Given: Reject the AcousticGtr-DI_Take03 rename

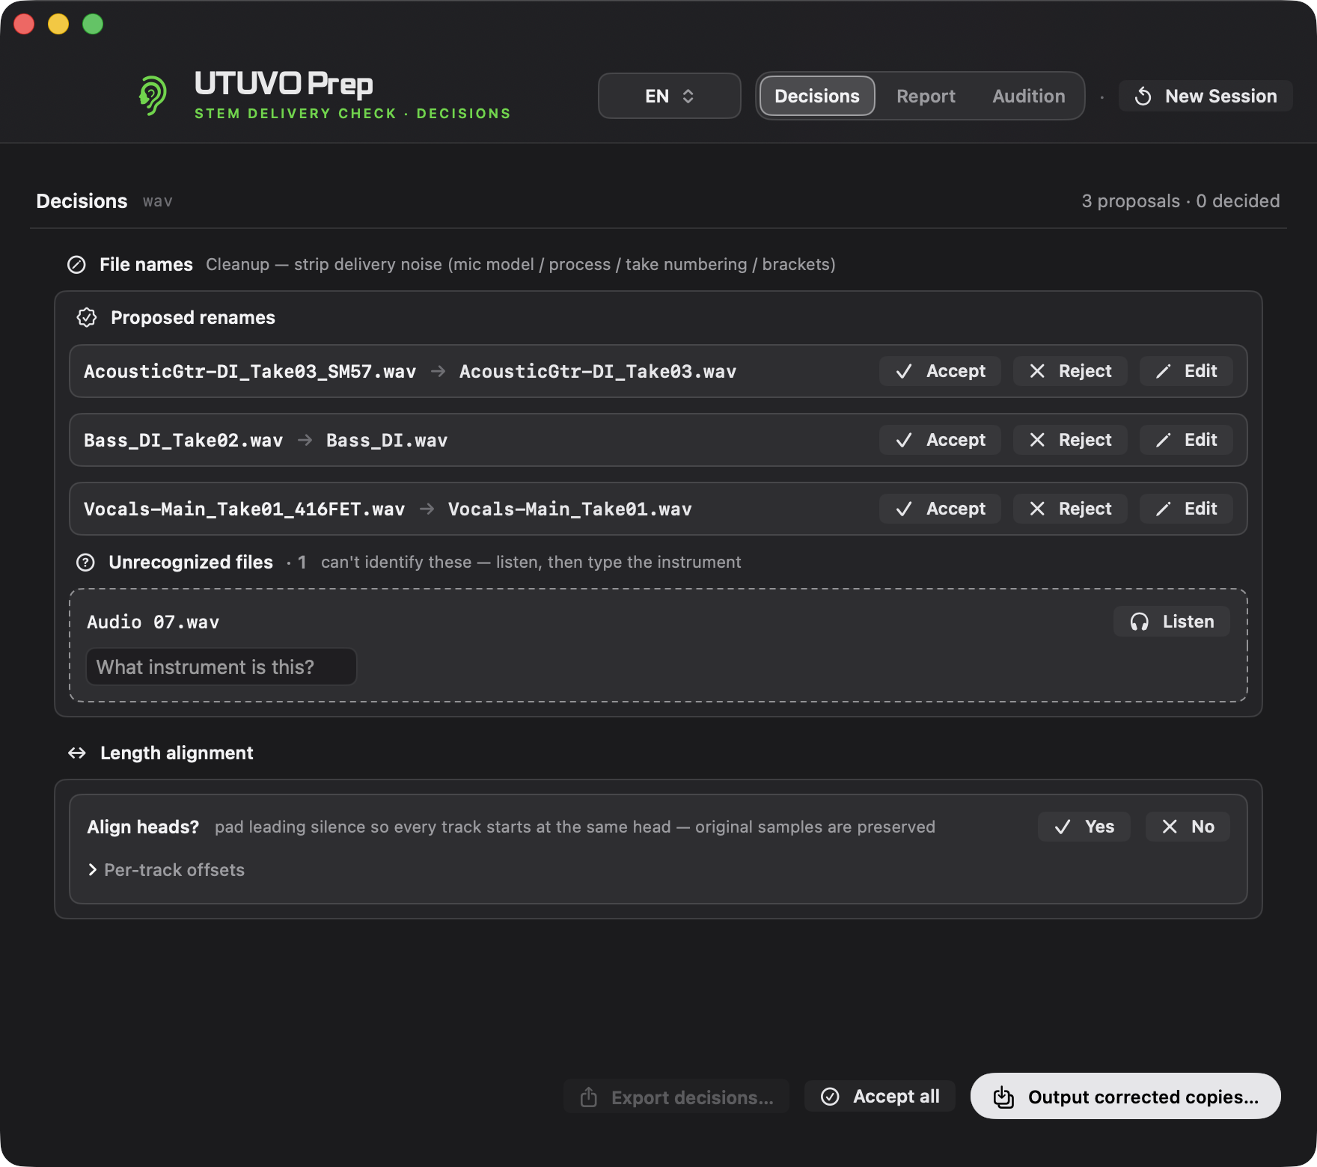Looking at the screenshot, I should (1070, 371).
